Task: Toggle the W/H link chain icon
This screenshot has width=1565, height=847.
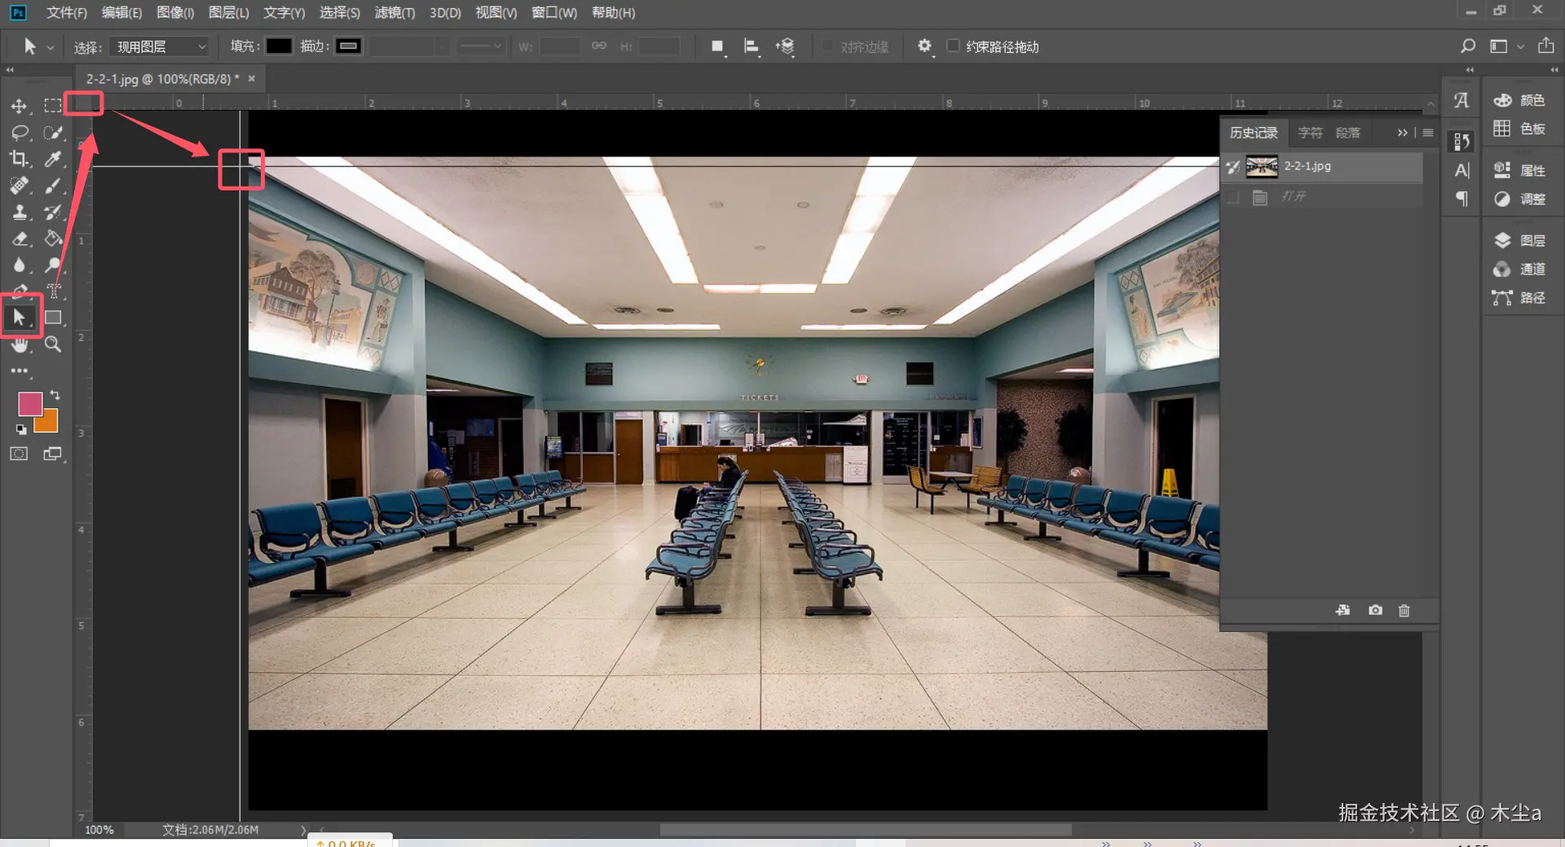Action: (x=599, y=46)
